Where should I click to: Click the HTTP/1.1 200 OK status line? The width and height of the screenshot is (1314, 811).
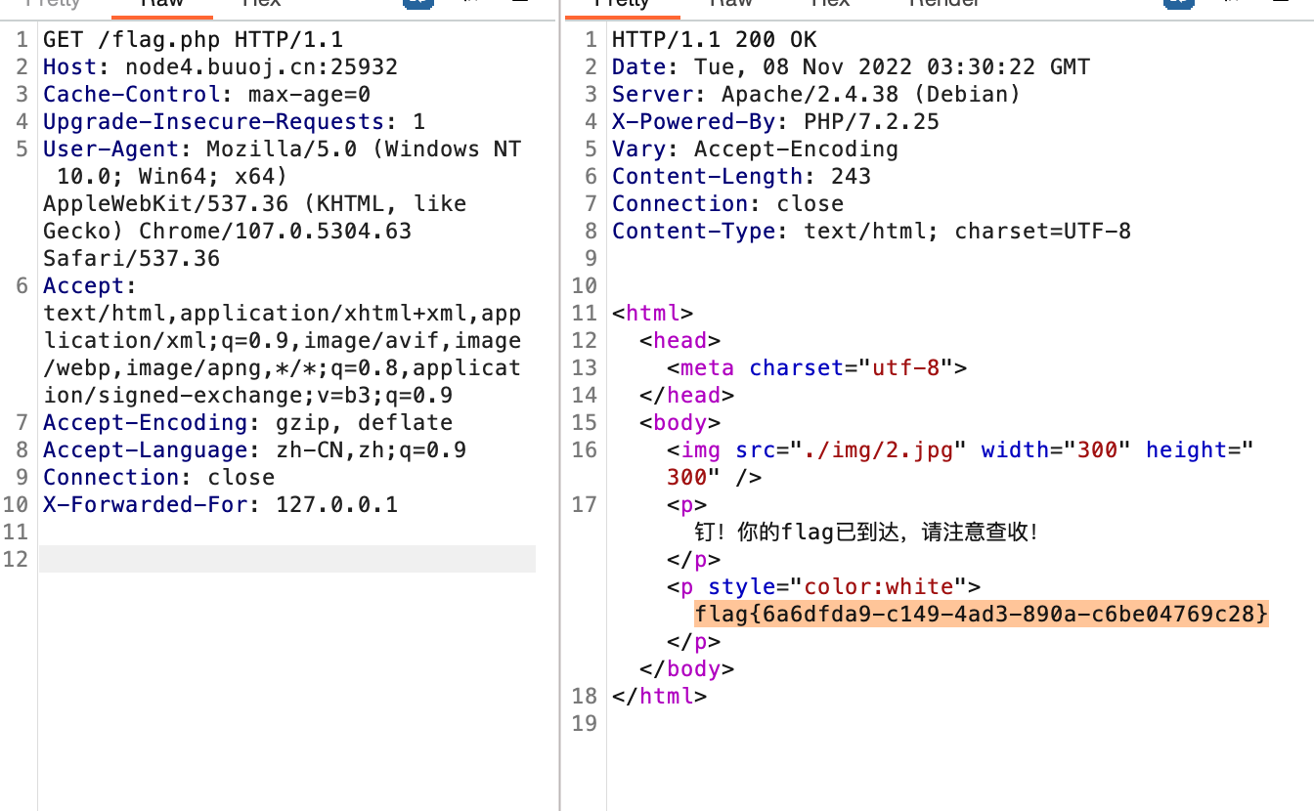tap(714, 40)
